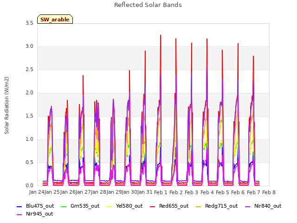Image resolution: width=297 pixels, height=223 pixels.
Task: Click the Feb 5 x-axis date label
Action: point(222,192)
